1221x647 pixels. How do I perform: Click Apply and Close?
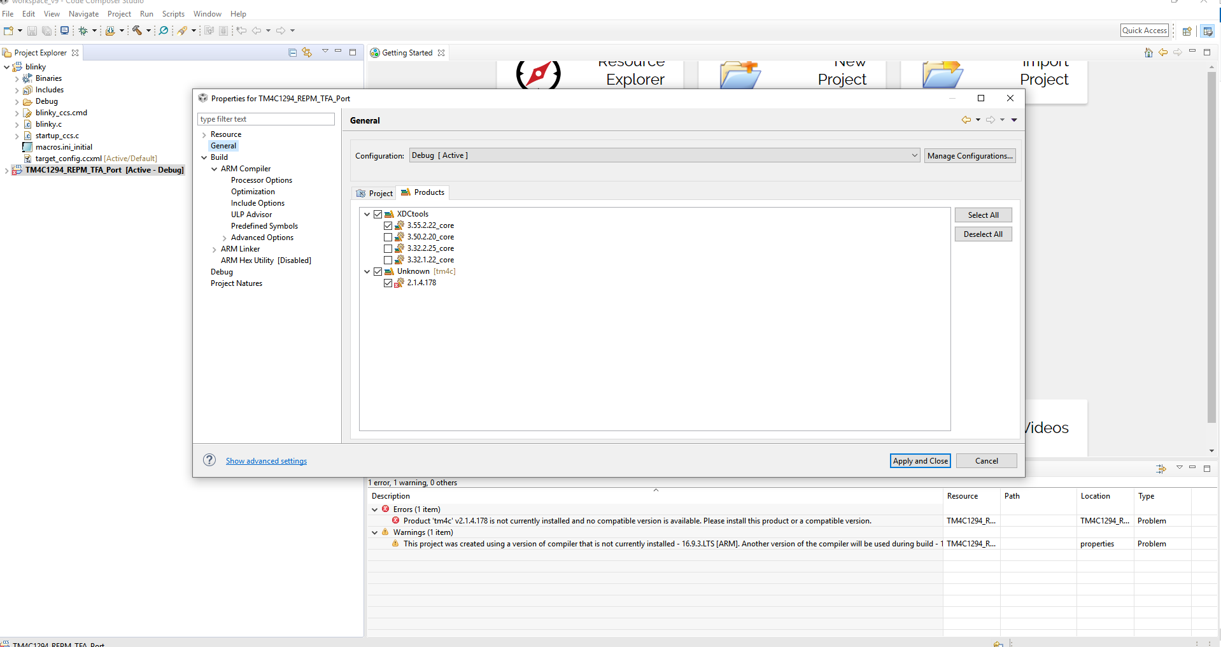pos(920,461)
